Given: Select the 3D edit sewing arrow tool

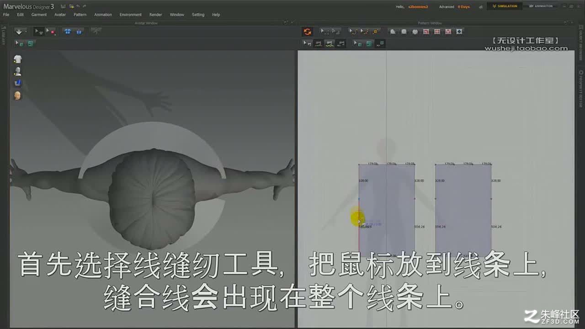Looking at the screenshot, I should pos(19,43).
